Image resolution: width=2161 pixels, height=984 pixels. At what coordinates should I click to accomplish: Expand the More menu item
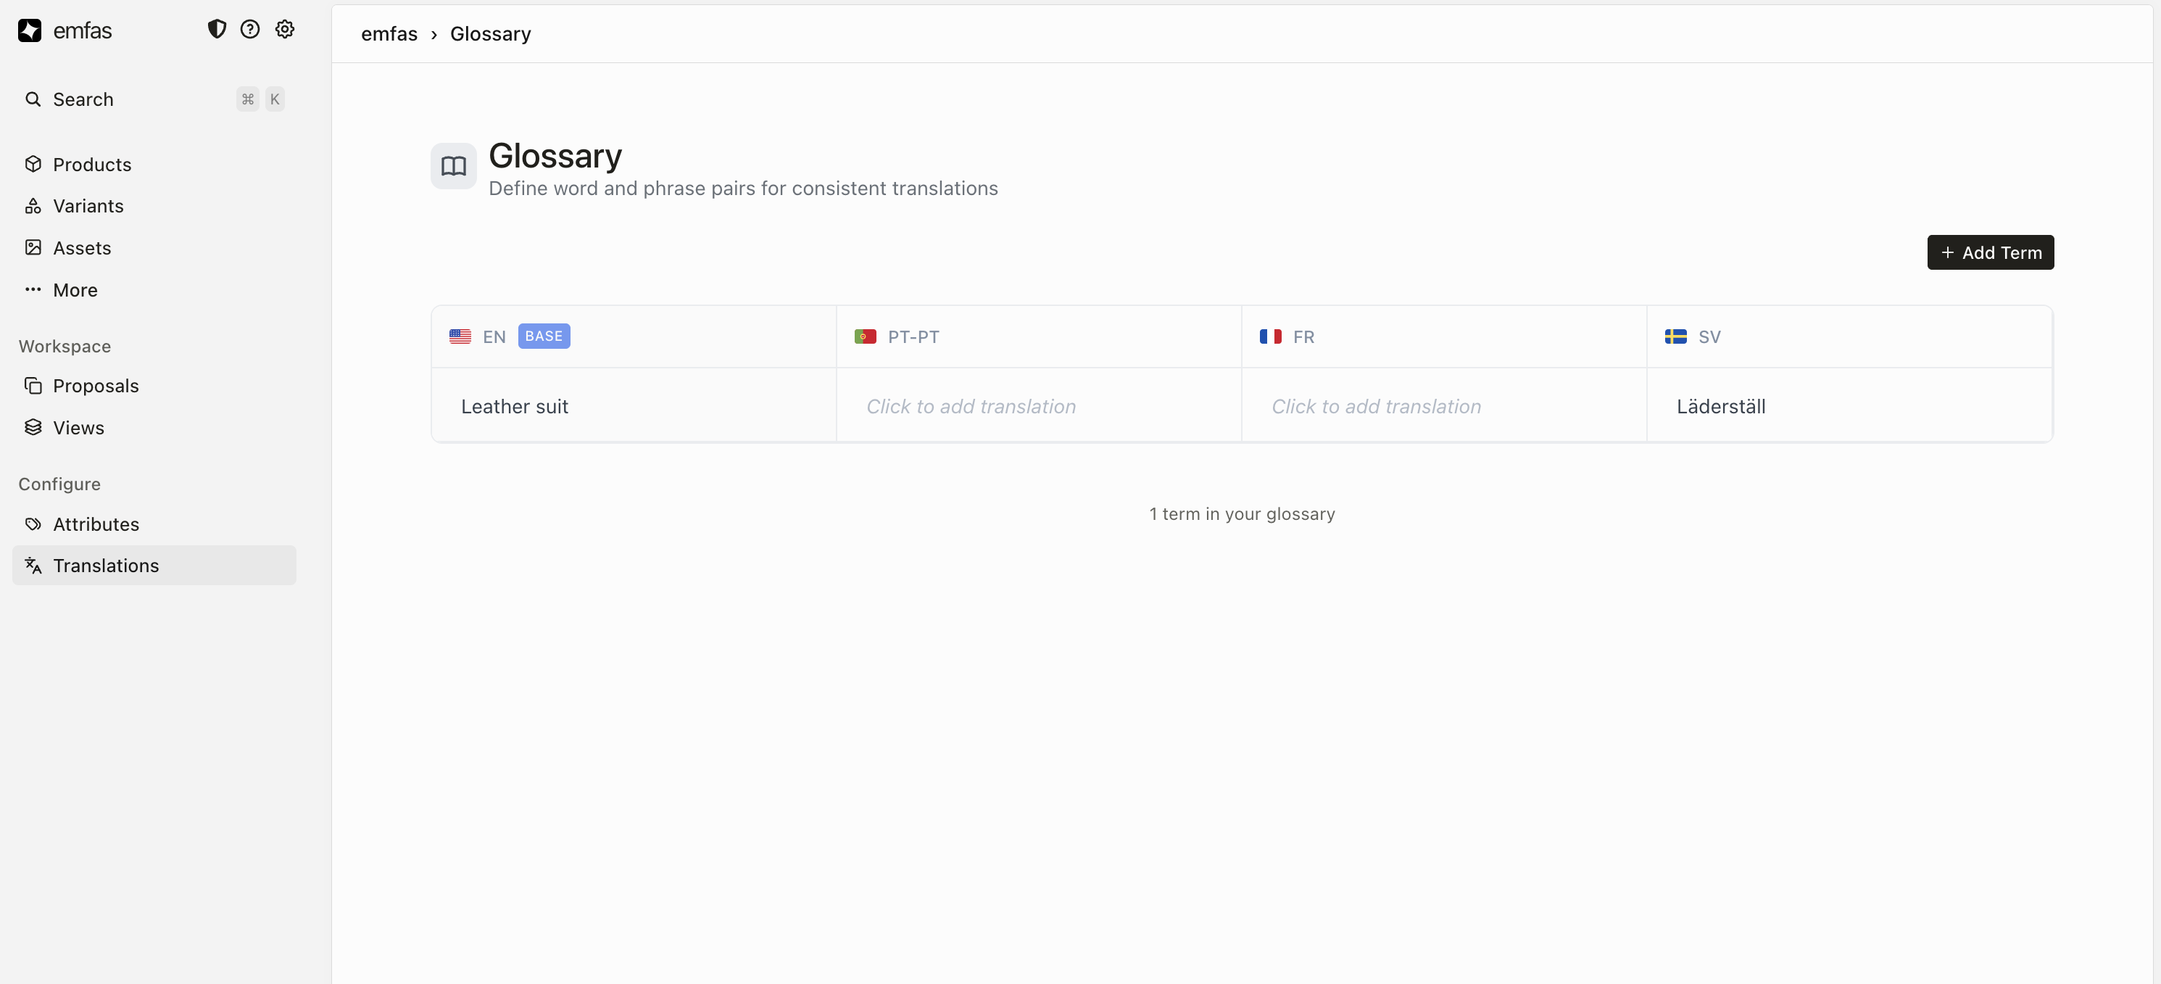pos(75,290)
